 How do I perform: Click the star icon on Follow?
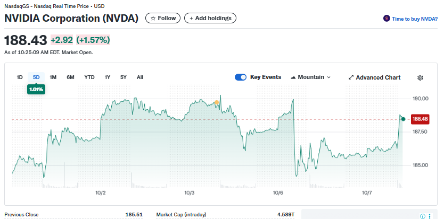(x=153, y=18)
